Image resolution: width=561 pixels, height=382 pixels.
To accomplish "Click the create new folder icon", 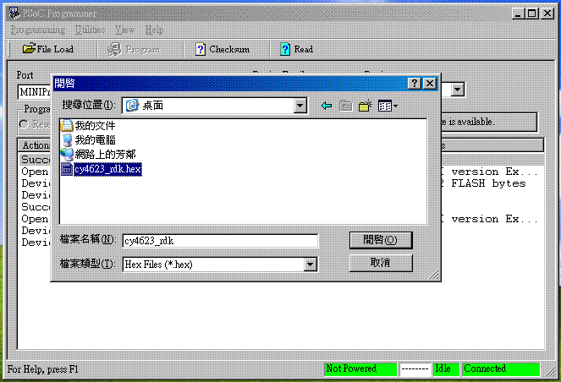I will 366,106.
